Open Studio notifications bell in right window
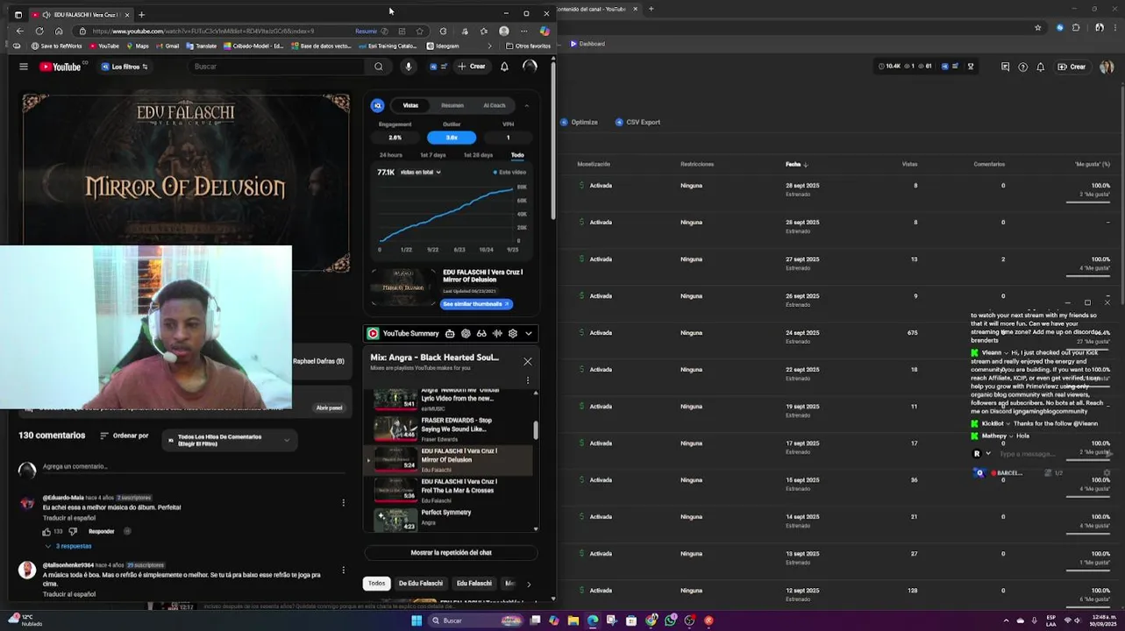 [1040, 67]
